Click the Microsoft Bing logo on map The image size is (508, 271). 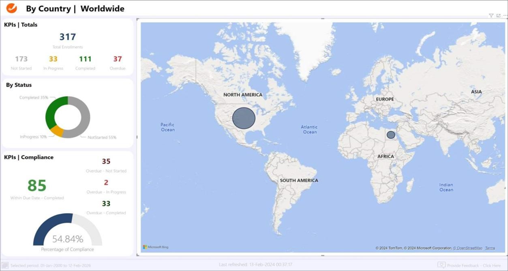[x=156, y=247]
